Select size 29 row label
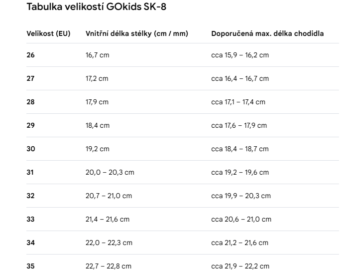 point(30,125)
